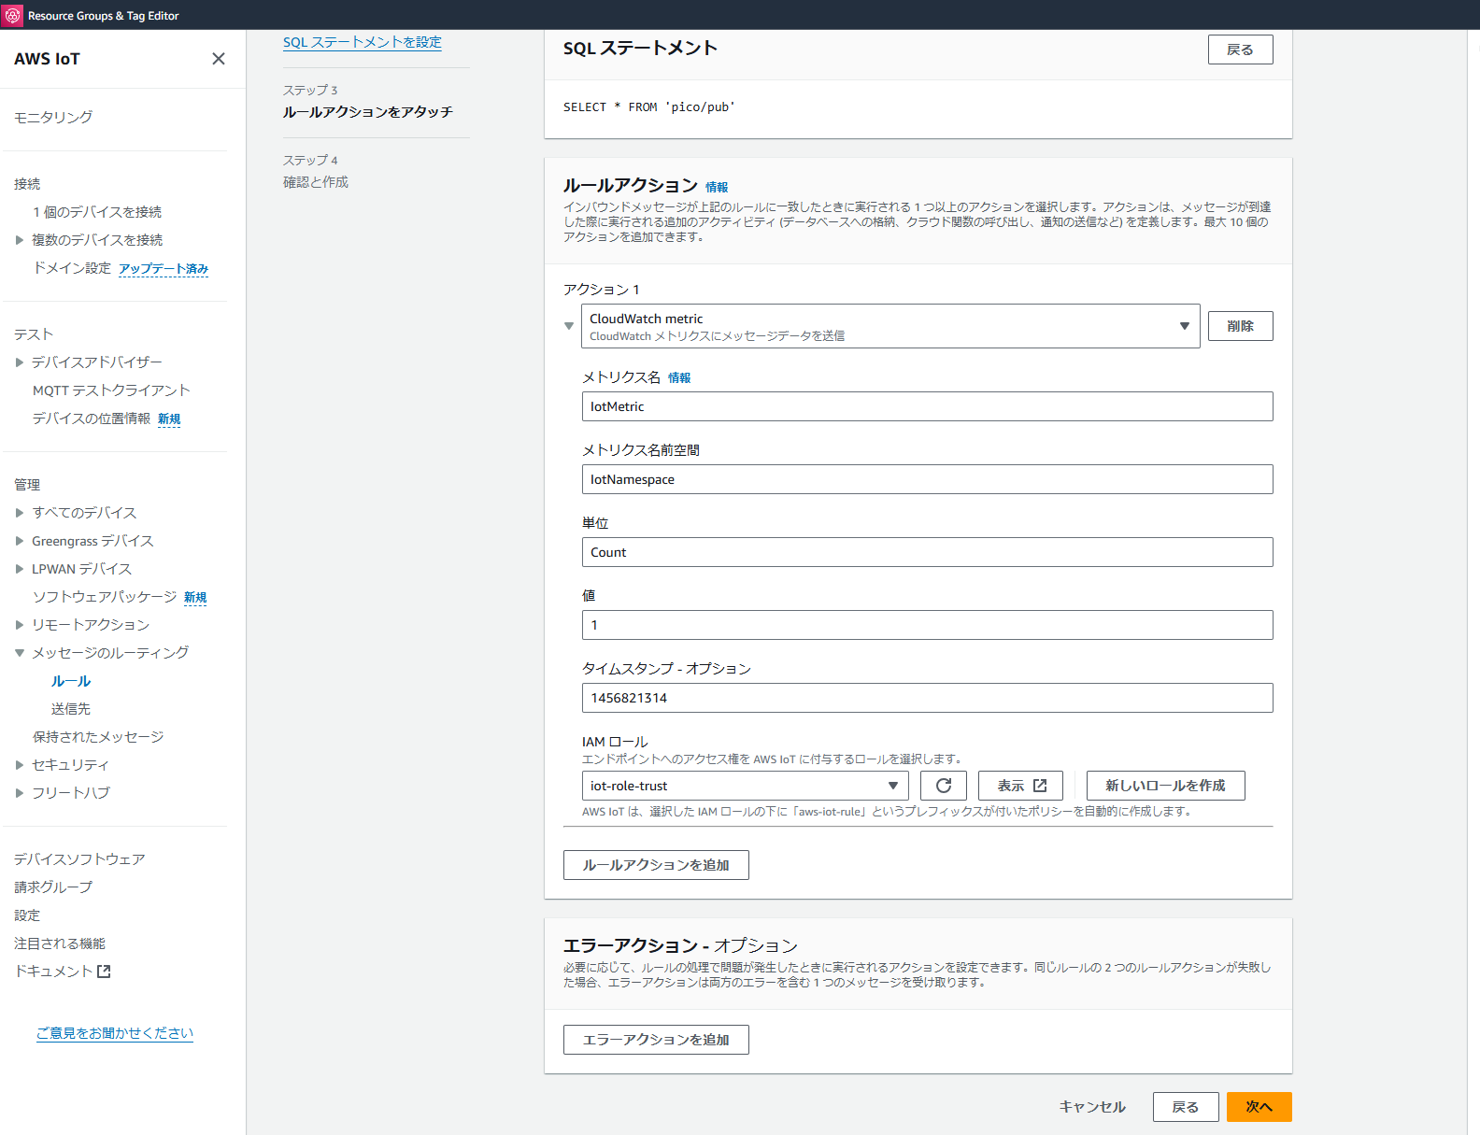Expand すべてのデバイス section
This screenshot has height=1135, width=1480.
coord(20,513)
